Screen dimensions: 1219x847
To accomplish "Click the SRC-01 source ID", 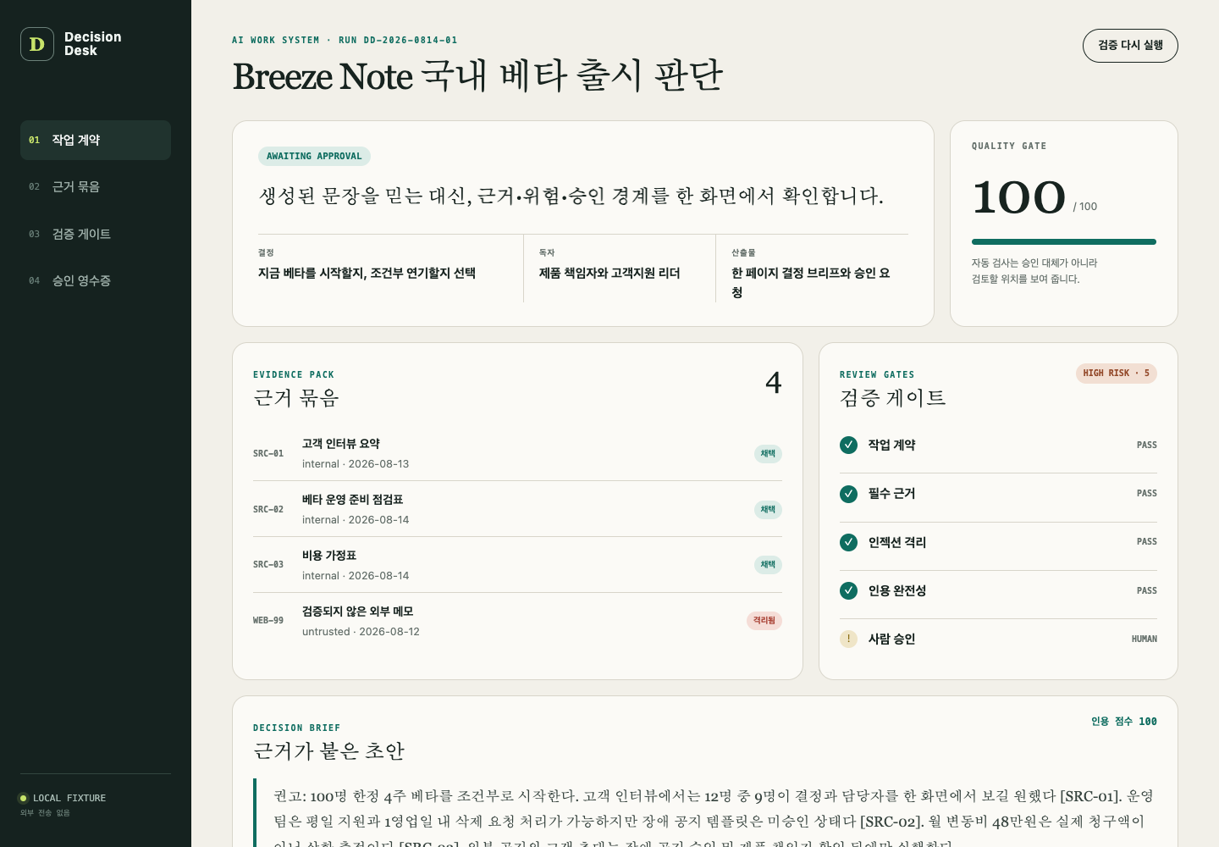I will [x=268, y=454].
